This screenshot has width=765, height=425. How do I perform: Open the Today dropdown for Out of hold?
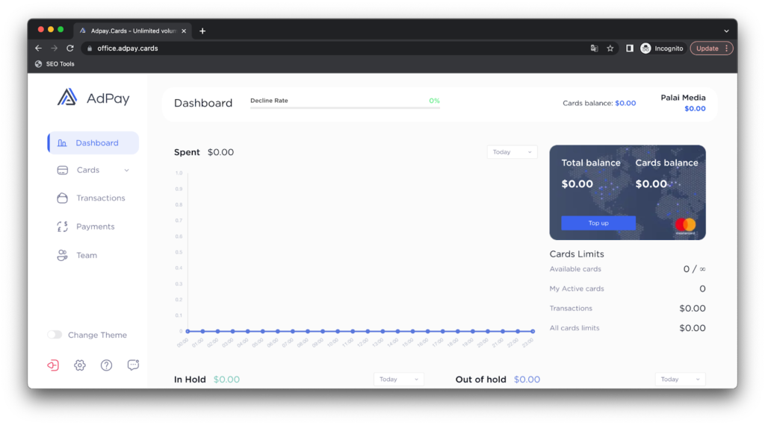point(680,380)
